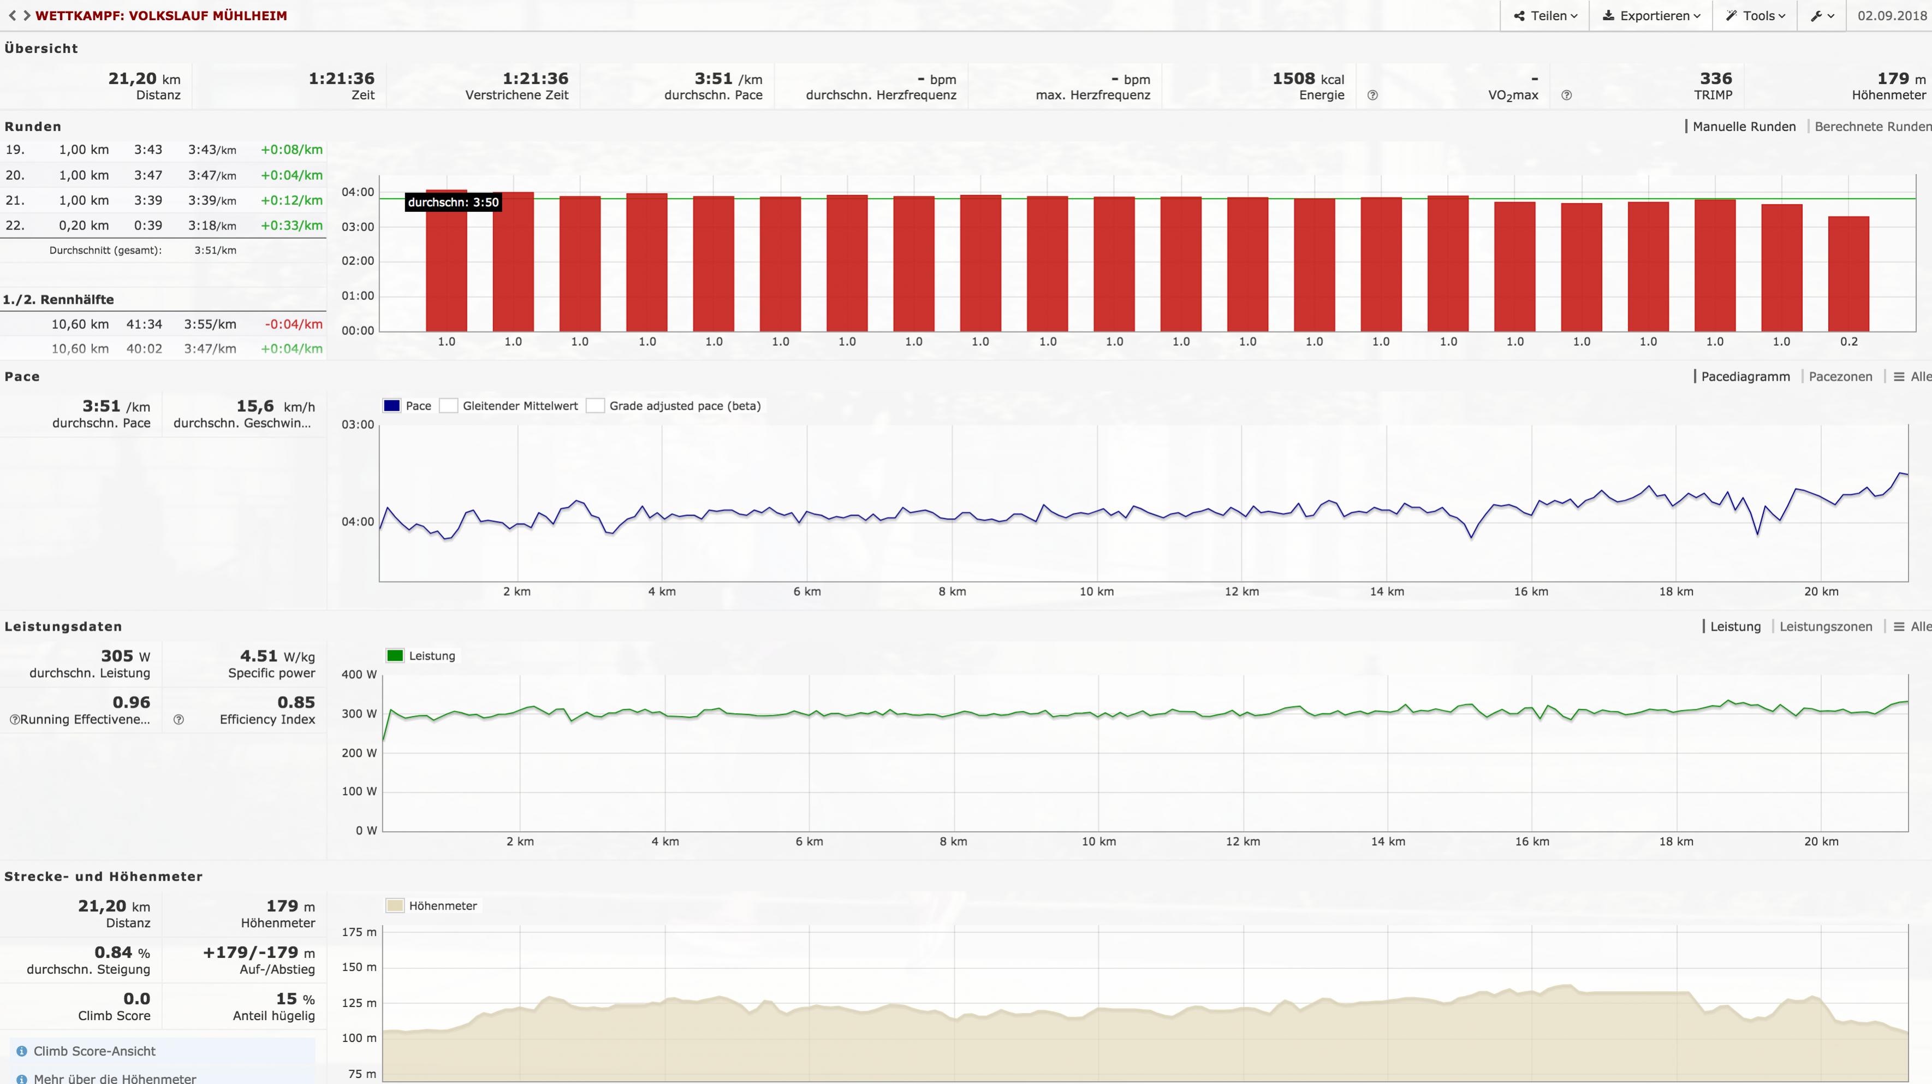
Task: Toggle green Leistung legend swatch
Action: pos(395,656)
